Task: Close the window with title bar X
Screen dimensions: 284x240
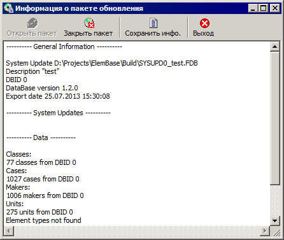Action: tap(275, 8)
